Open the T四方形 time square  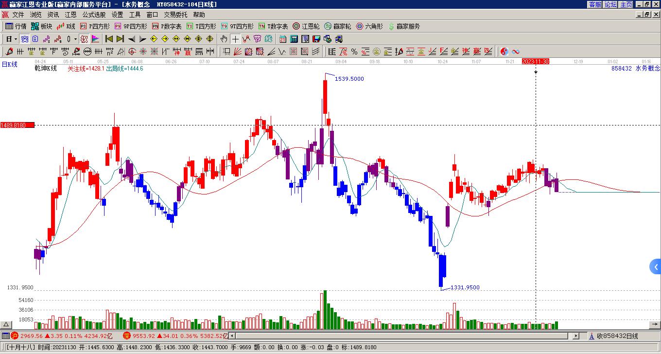point(201,26)
